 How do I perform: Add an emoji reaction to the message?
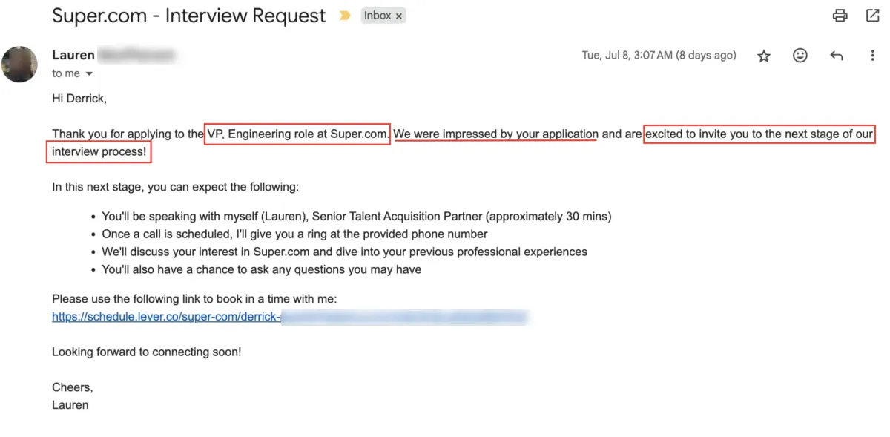pos(800,56)
